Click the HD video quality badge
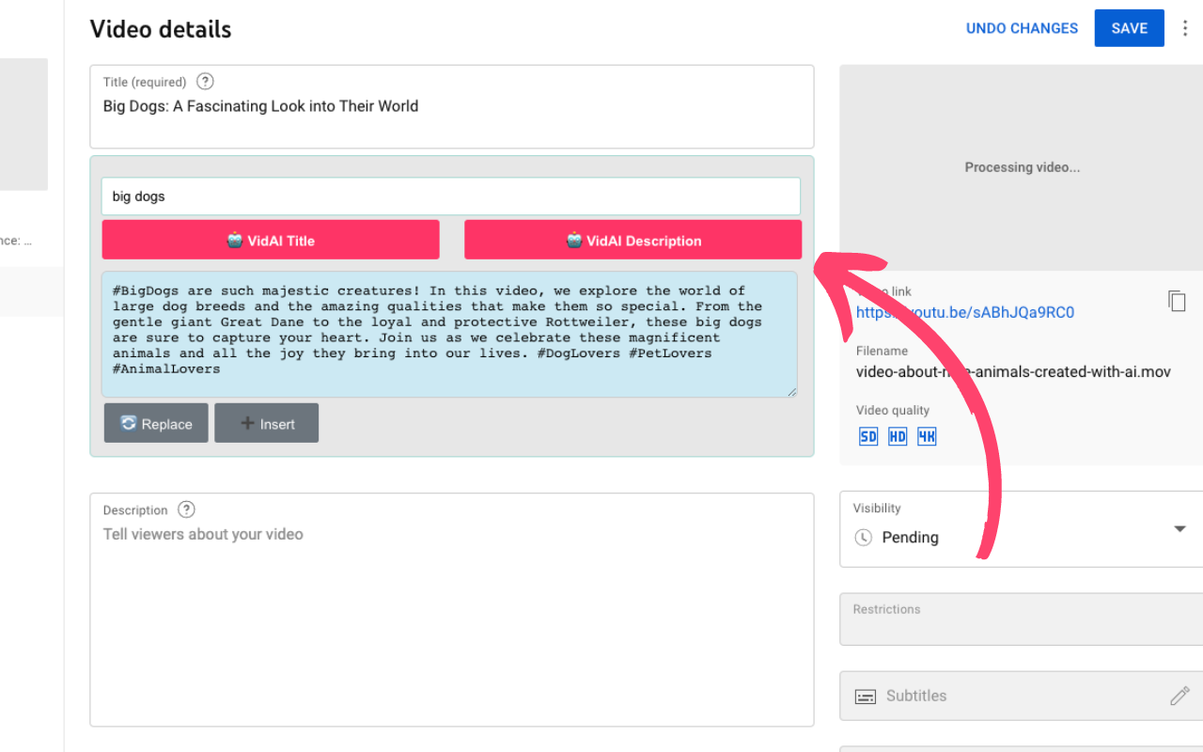 pyautogui.click(x=898, y=436)
